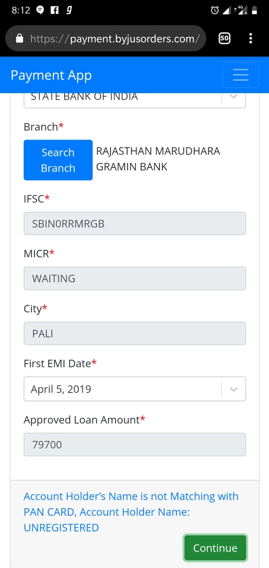269x568 pixels.
Task: Click the green Continue button
Action: (x=215, y=548)
